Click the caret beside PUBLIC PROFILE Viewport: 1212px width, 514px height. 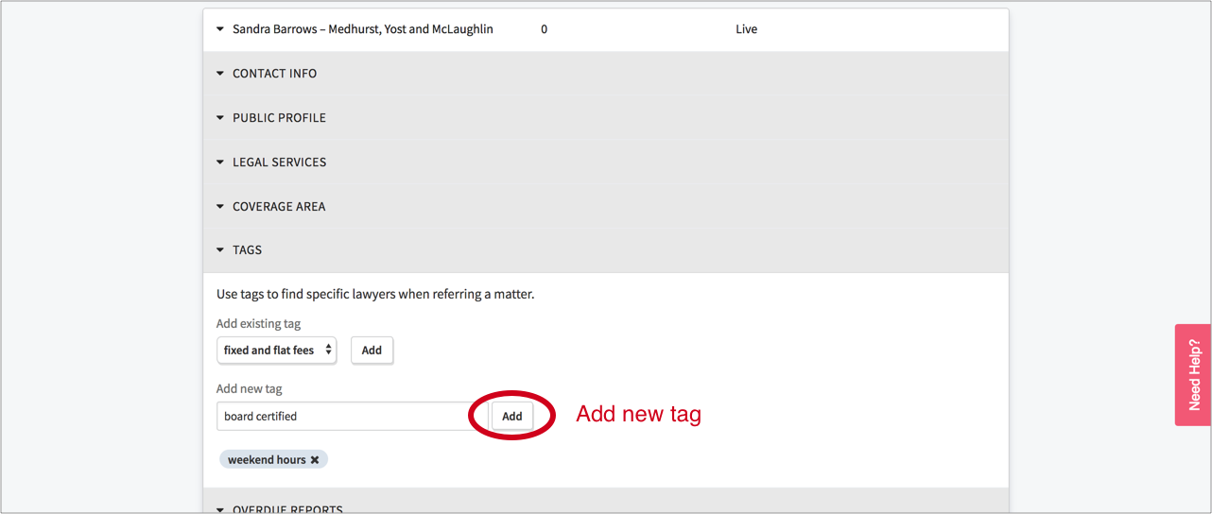tap(220, 118)
